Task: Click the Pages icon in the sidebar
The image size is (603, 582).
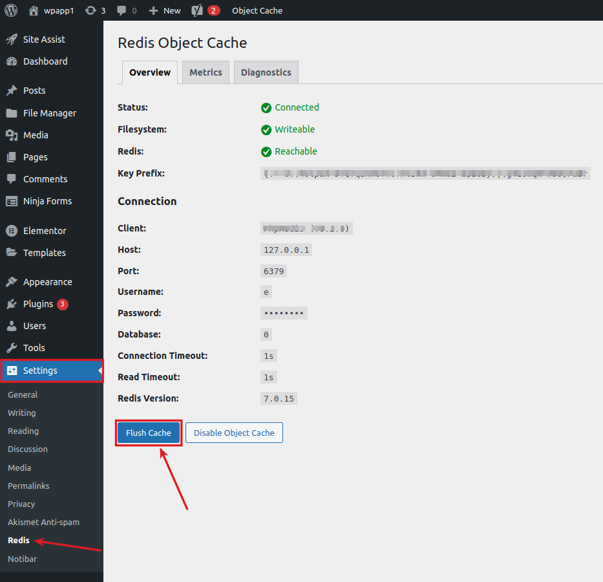Action: 12,157
